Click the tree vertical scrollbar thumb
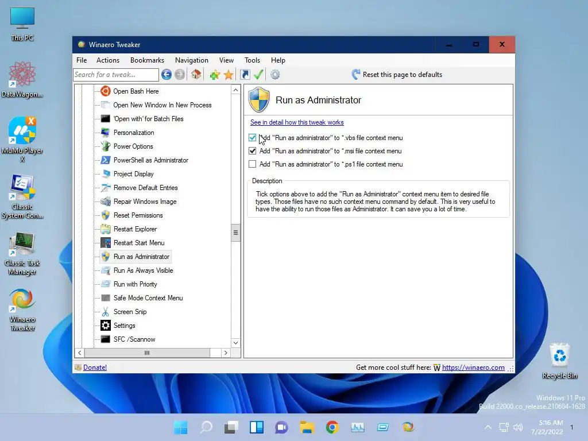 (235, 233)
